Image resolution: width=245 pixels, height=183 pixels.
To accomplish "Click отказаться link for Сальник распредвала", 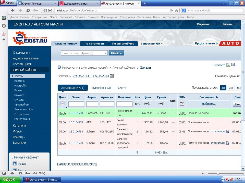I will 217,131.
